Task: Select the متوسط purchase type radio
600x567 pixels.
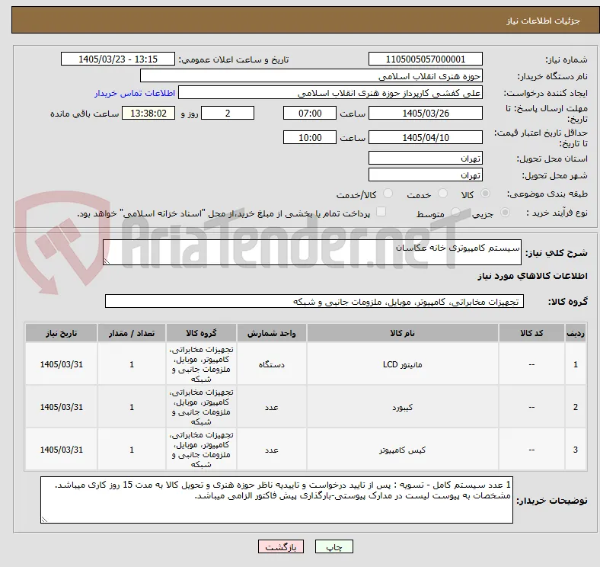Action: [455, 212]
